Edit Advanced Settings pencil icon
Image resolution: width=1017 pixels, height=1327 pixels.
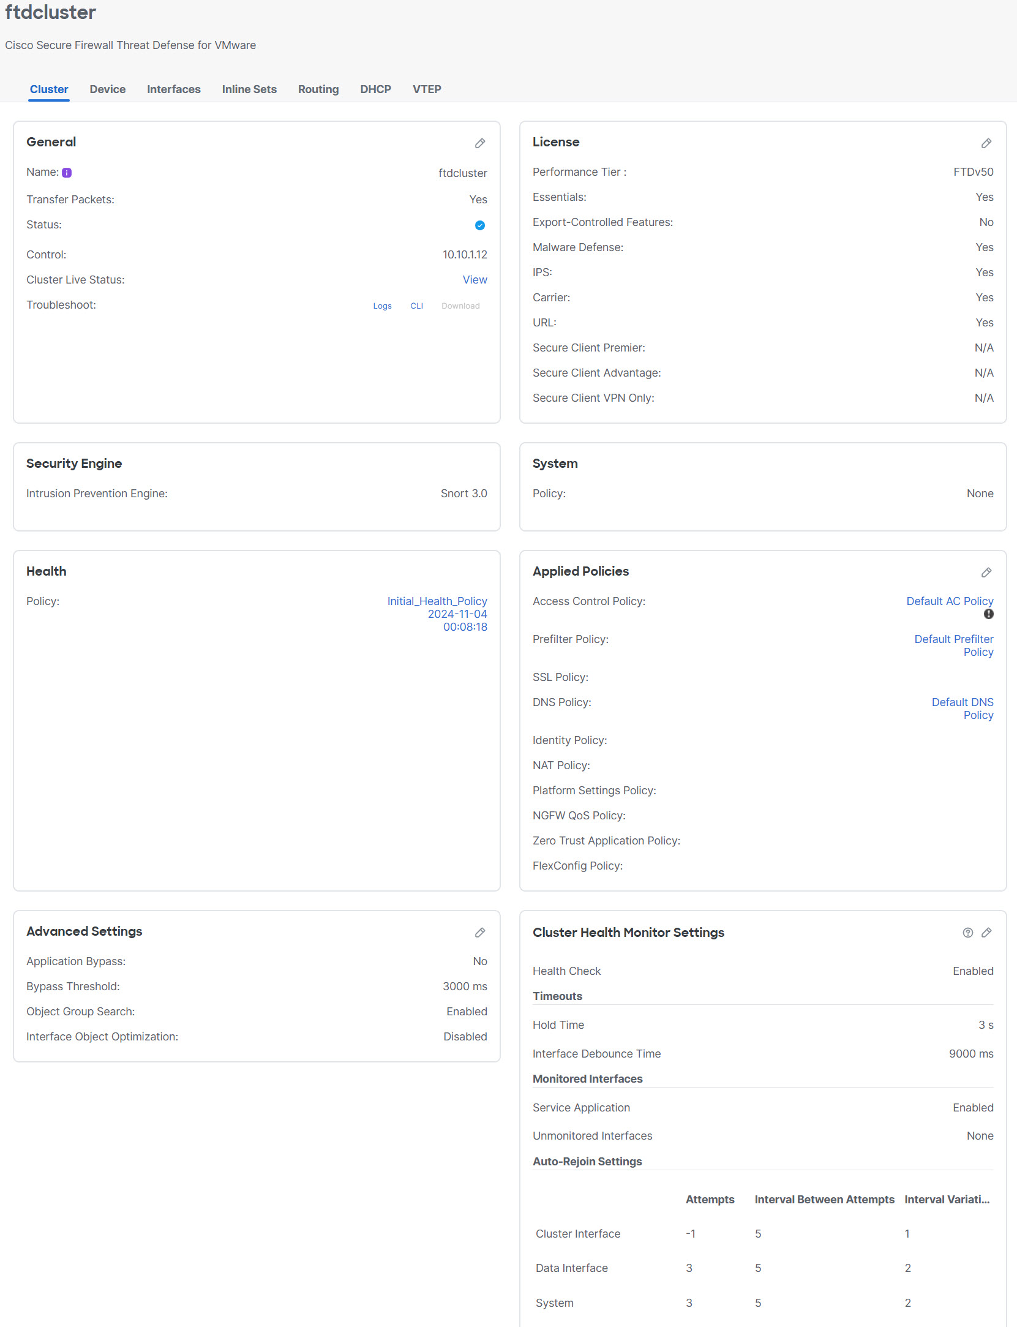480,933
